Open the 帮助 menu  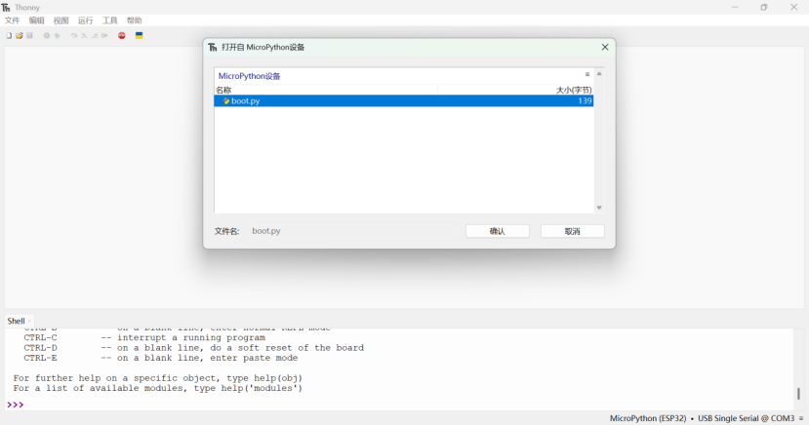134,20
